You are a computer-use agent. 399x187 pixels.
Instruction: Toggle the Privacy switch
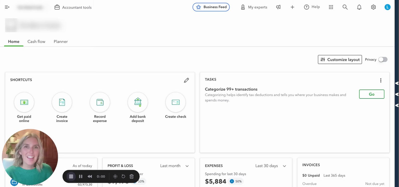pos(383,59)
